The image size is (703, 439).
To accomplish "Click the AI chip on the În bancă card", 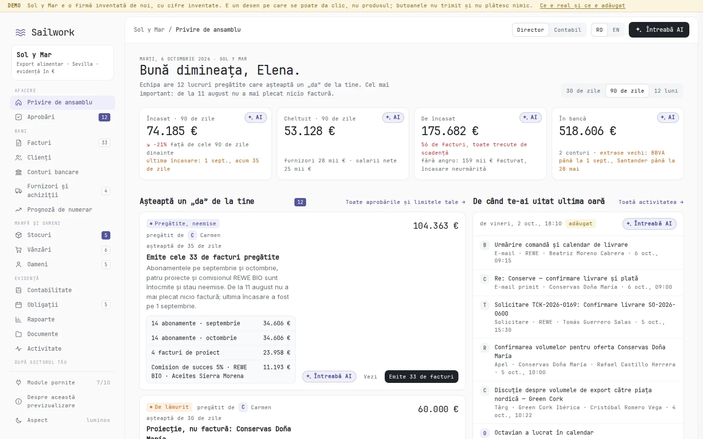I will (x=668, y=118).
